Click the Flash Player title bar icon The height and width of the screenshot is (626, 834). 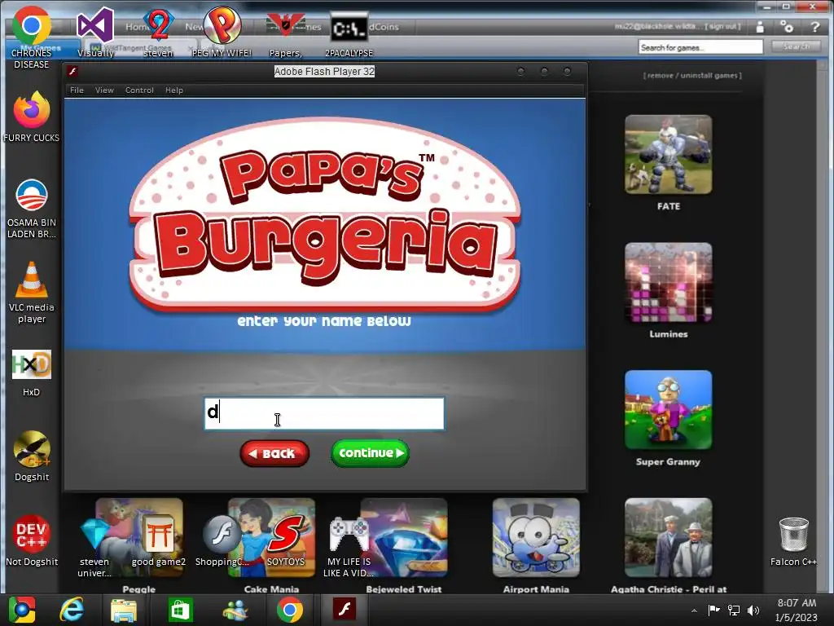click(x=72, y=72)
